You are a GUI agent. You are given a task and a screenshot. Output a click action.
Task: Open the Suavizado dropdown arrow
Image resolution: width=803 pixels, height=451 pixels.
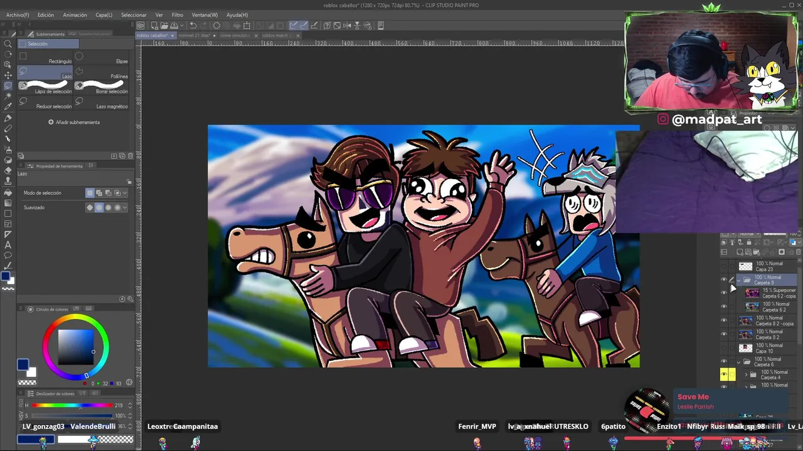click(125, 207)
